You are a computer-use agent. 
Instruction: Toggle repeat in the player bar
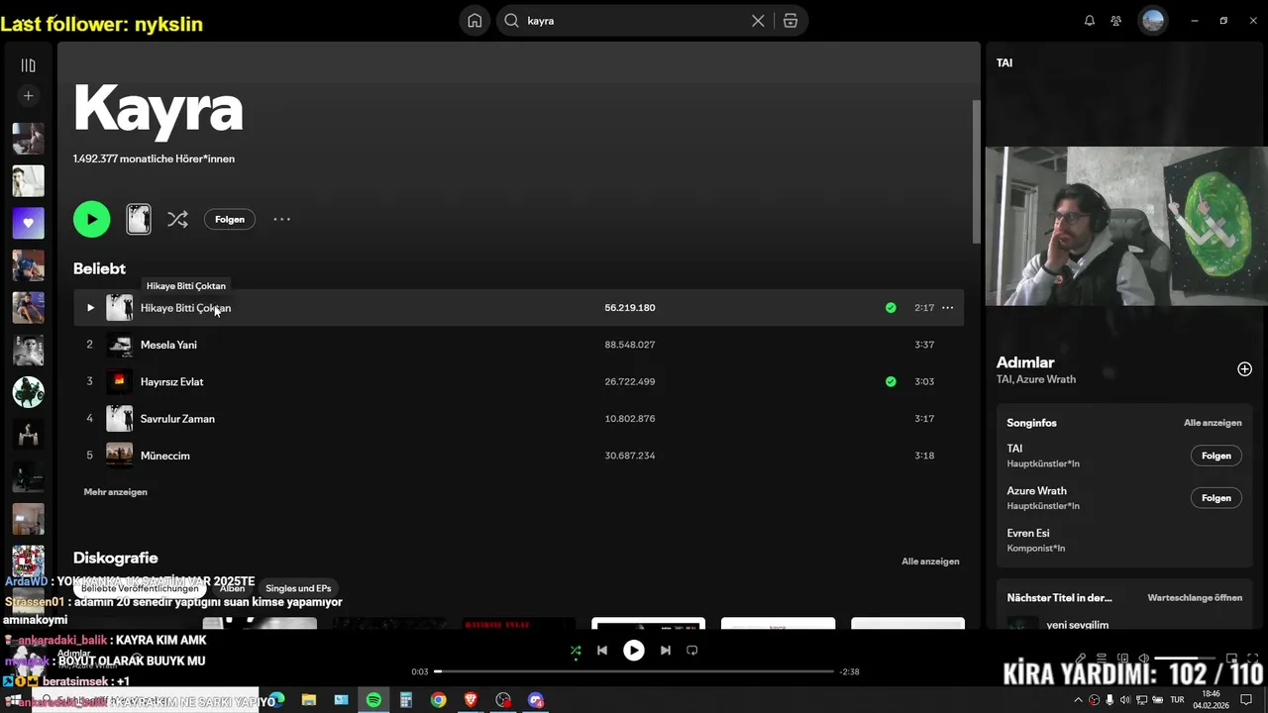coord(692,651)
